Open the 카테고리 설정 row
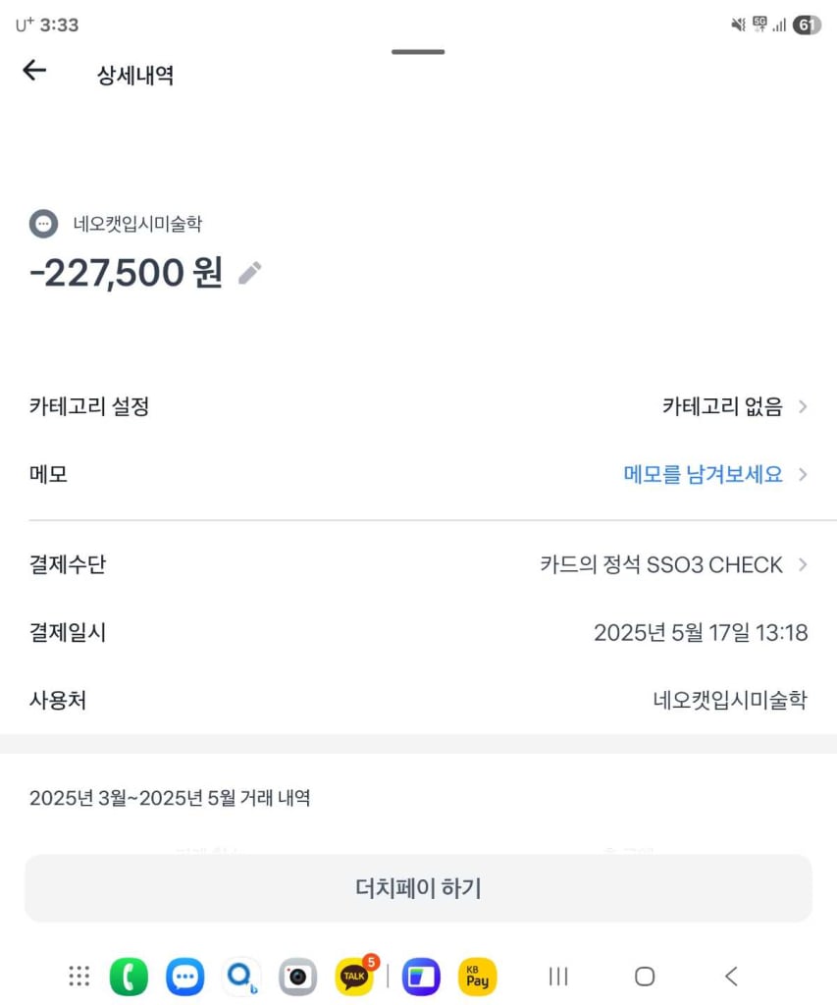This screenshot has height=1005, width=837. pyautogui.click(x=418, y=406)
